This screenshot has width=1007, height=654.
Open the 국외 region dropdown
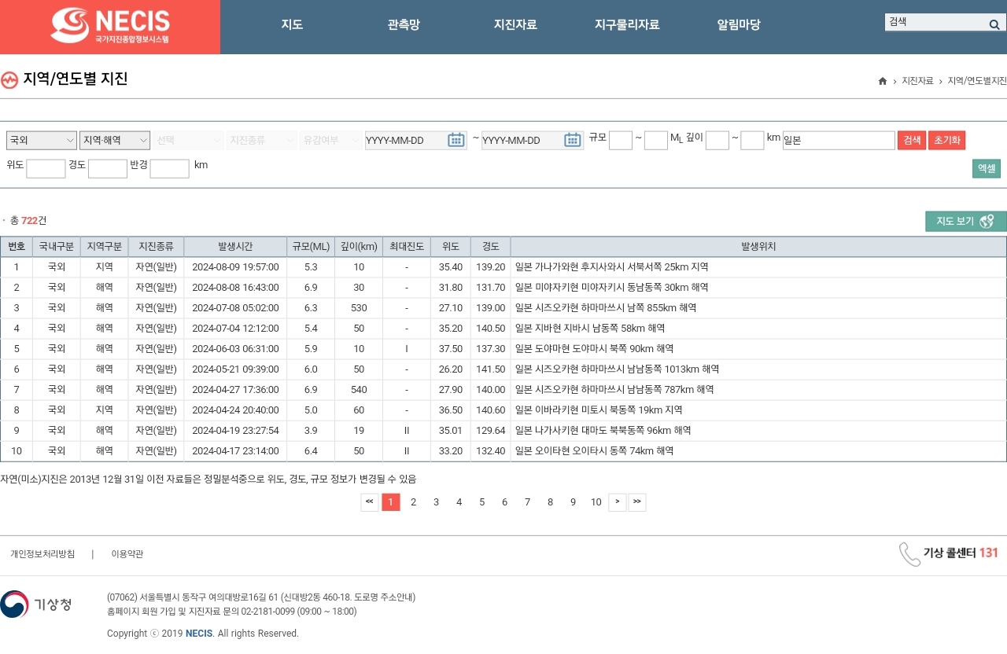42,140
